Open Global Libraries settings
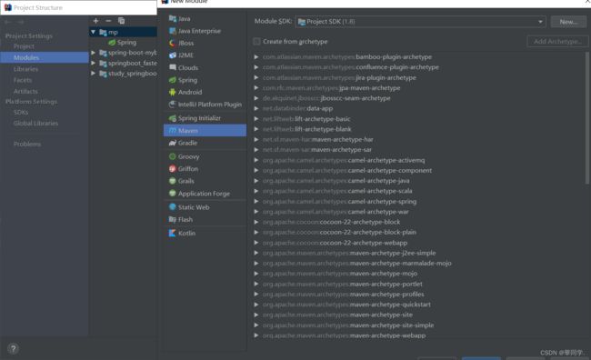Image resolution: width=591 pixels, height=360 pixels. coord(35,124)
